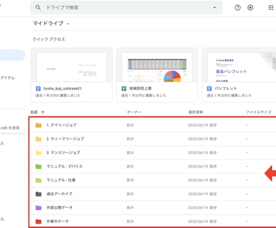The image size is (276, 228).
Task: Click the dark gray 過去アーカイブ folder icon
Action: coord(38,194)
